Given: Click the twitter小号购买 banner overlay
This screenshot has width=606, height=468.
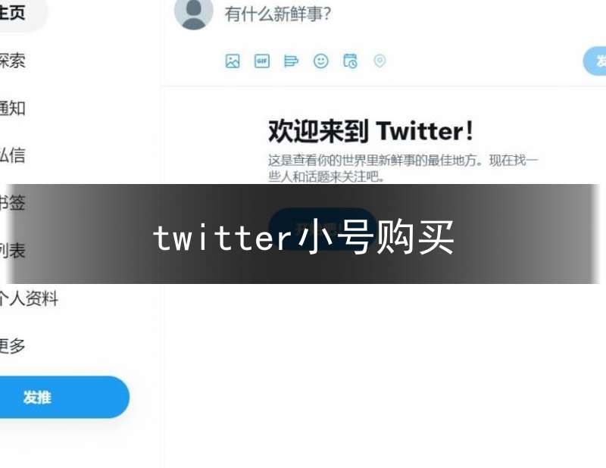Looking at the screenshot, I should (304, 234).
